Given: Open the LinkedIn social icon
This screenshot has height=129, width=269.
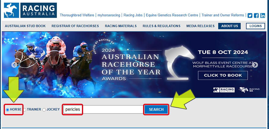Looking at the screenshot, I should tap(263, 16).
